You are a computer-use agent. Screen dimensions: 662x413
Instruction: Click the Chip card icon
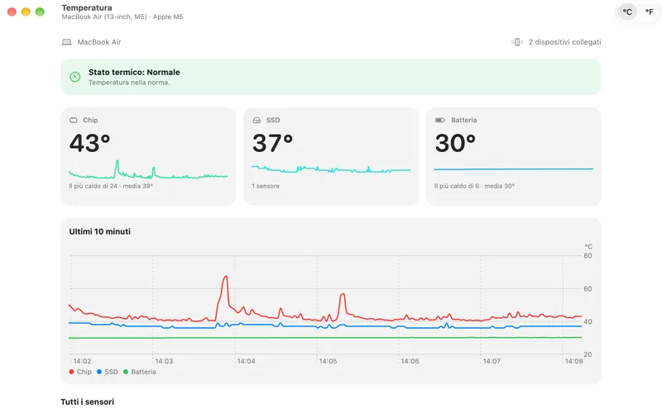(74, 120)
